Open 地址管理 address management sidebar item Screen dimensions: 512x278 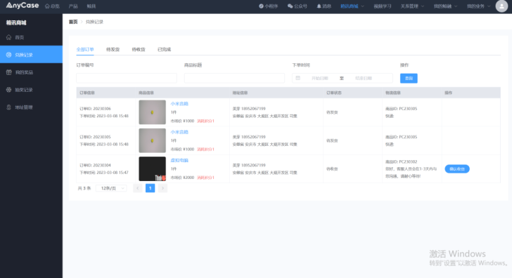[x=31, y=107]
